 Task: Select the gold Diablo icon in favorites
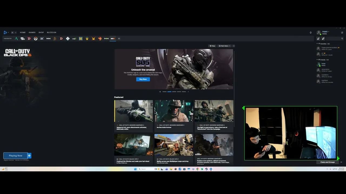55,39
